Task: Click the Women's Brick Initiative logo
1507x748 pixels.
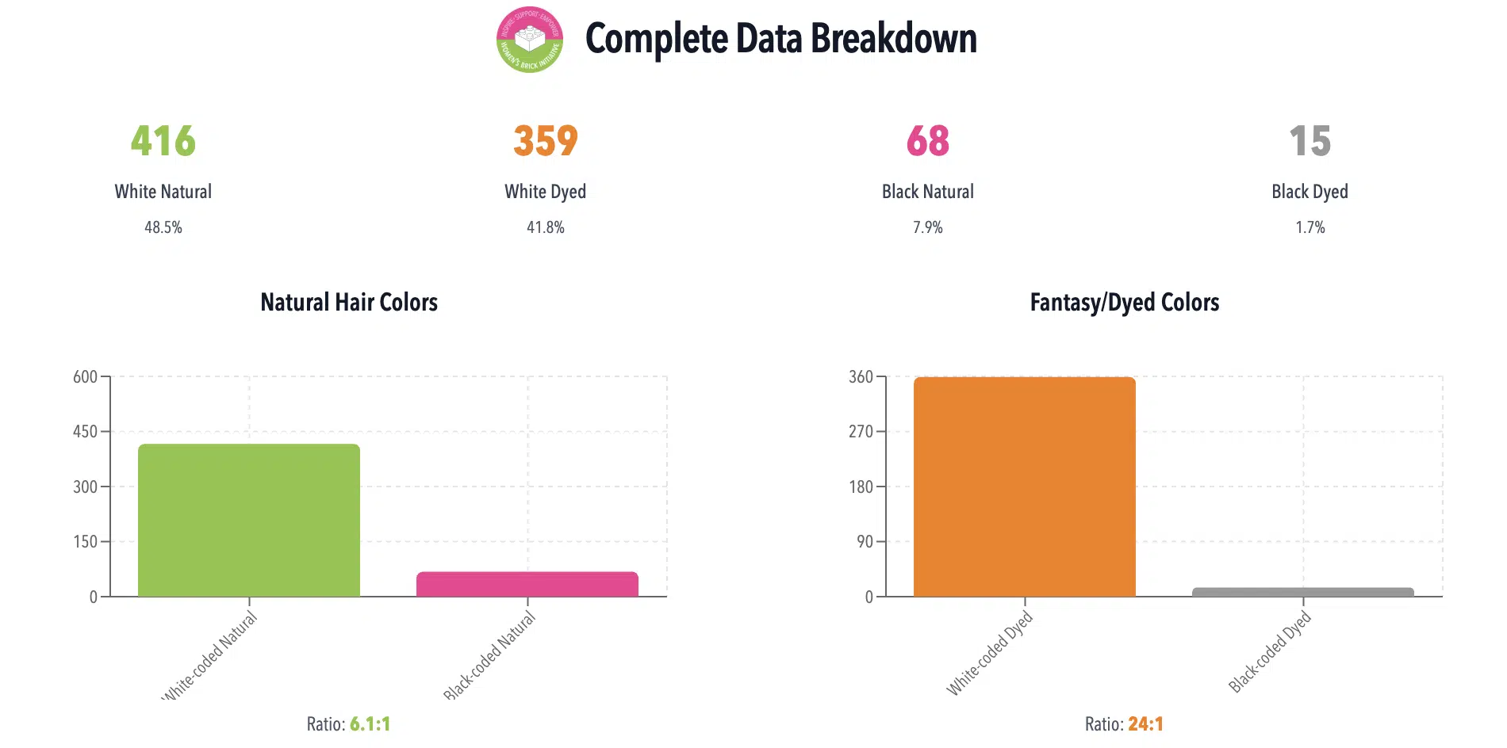Action: point(529,40)
